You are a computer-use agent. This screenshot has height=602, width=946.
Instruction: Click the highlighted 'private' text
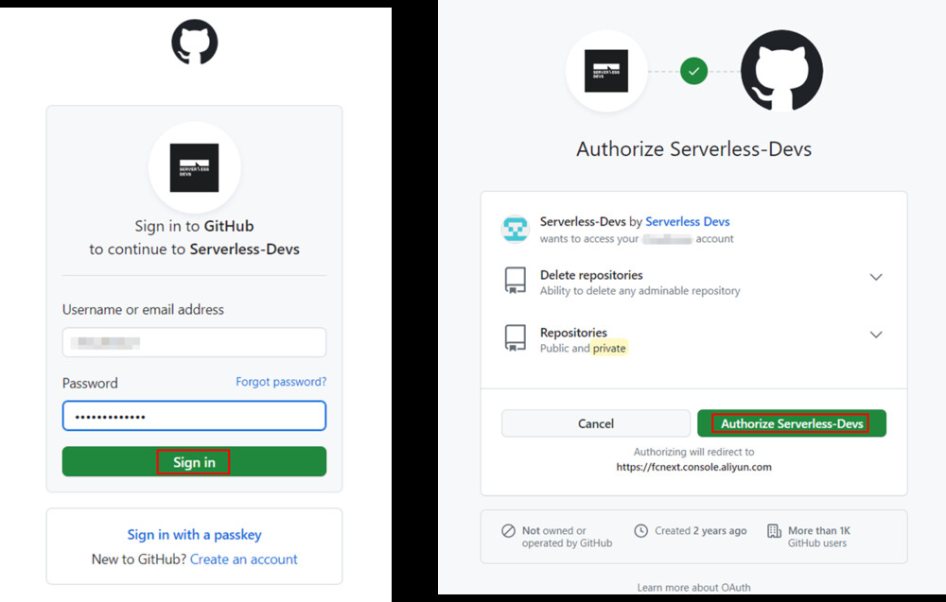[609, 349]
